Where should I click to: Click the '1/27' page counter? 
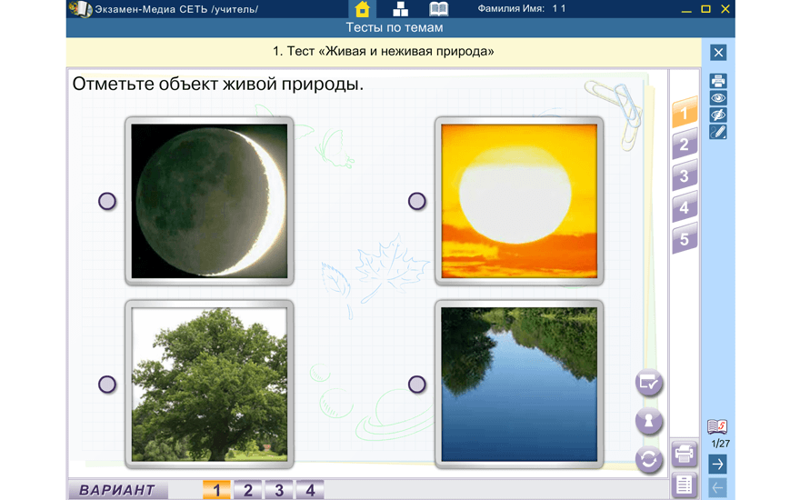[720, 444]
